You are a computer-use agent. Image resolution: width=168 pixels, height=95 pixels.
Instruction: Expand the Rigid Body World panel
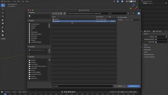(x=149, y=55)
